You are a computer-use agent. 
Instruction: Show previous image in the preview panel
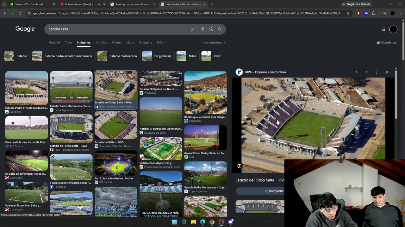[x=356, y=72]
